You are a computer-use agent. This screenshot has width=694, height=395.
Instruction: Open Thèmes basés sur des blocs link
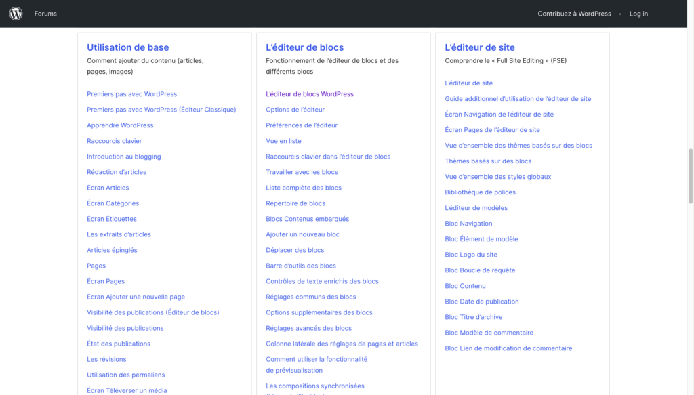point(488,161)
